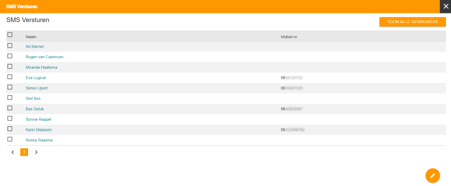
Task: Check the box for Rogier van Castricum
Action: (x=10, y=56)
